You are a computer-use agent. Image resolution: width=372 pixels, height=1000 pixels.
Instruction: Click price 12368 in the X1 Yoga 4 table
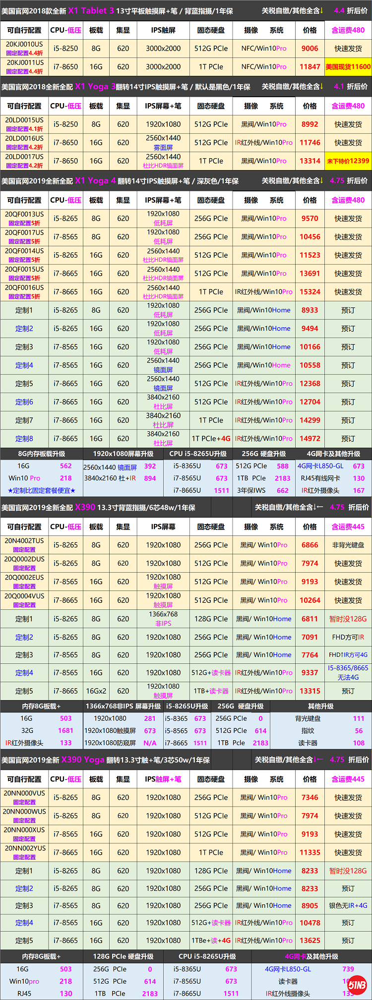[310, 383]
